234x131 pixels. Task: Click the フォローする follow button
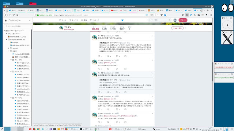177,28
